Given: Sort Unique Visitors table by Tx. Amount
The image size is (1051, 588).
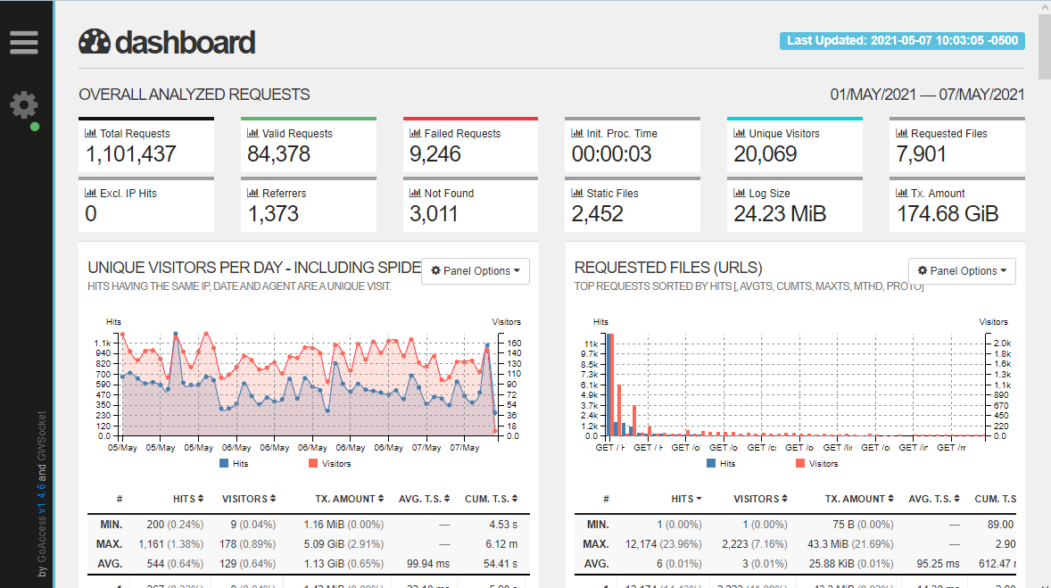Looking at the screenshot, I should click(x=348, y=499).
